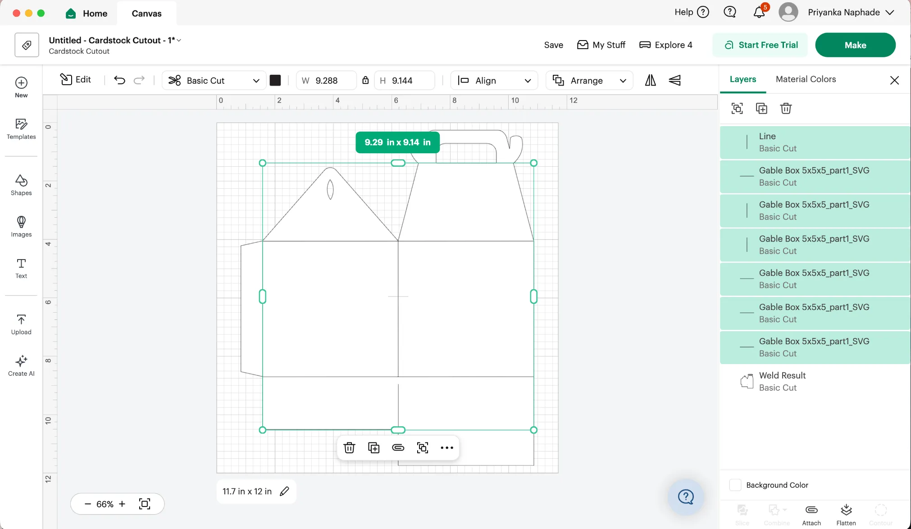Expand the project title dropdown

click(x=179, y=40)
